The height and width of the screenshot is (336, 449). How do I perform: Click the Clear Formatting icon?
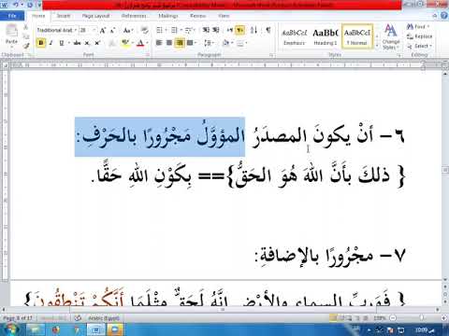coord(144,30)
